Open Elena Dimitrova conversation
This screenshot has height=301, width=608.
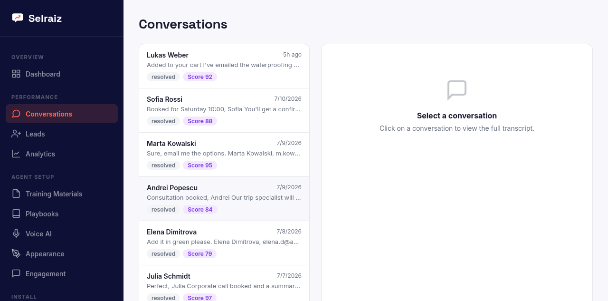point(224,243)
